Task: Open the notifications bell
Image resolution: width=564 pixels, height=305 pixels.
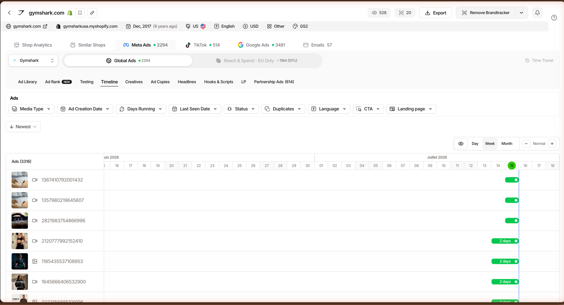Action: (x=537, y=13)
